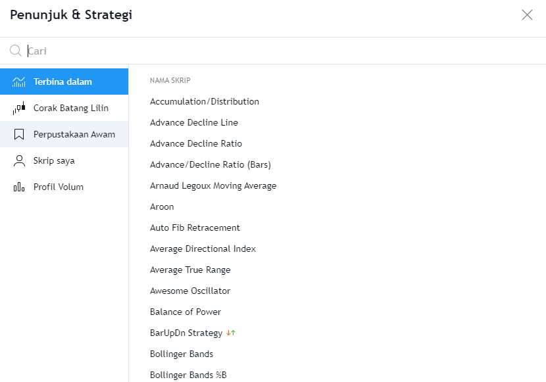546x382 pixels.
Task: Open the Accumulation/Distribution indicator
Action: pos(204,101)
